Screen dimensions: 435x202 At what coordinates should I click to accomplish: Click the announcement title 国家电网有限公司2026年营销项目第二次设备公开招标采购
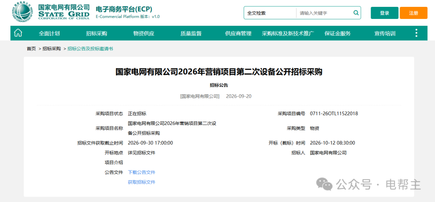point(219,72)
